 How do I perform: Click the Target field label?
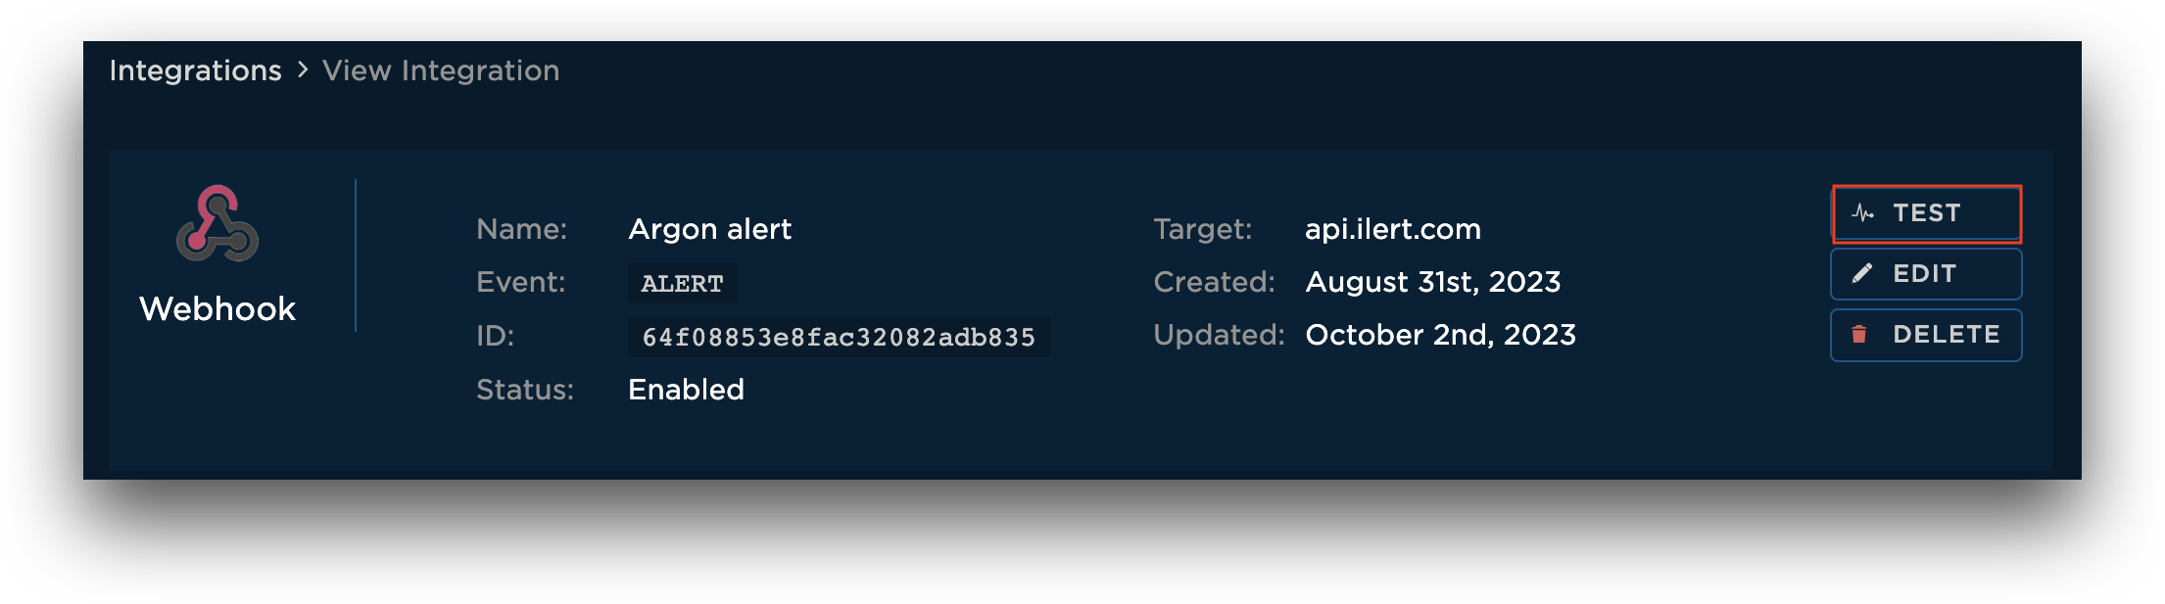pos(1203,229)
